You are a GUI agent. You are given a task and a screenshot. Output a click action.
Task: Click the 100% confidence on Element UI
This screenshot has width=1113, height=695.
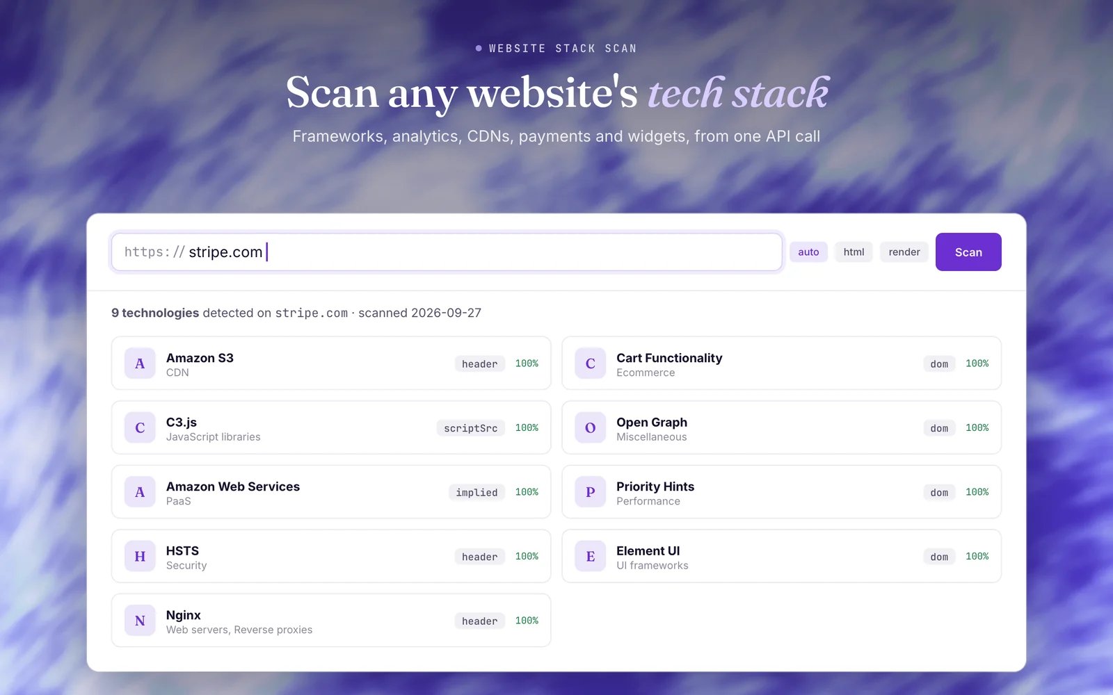(x=977, y=557)
